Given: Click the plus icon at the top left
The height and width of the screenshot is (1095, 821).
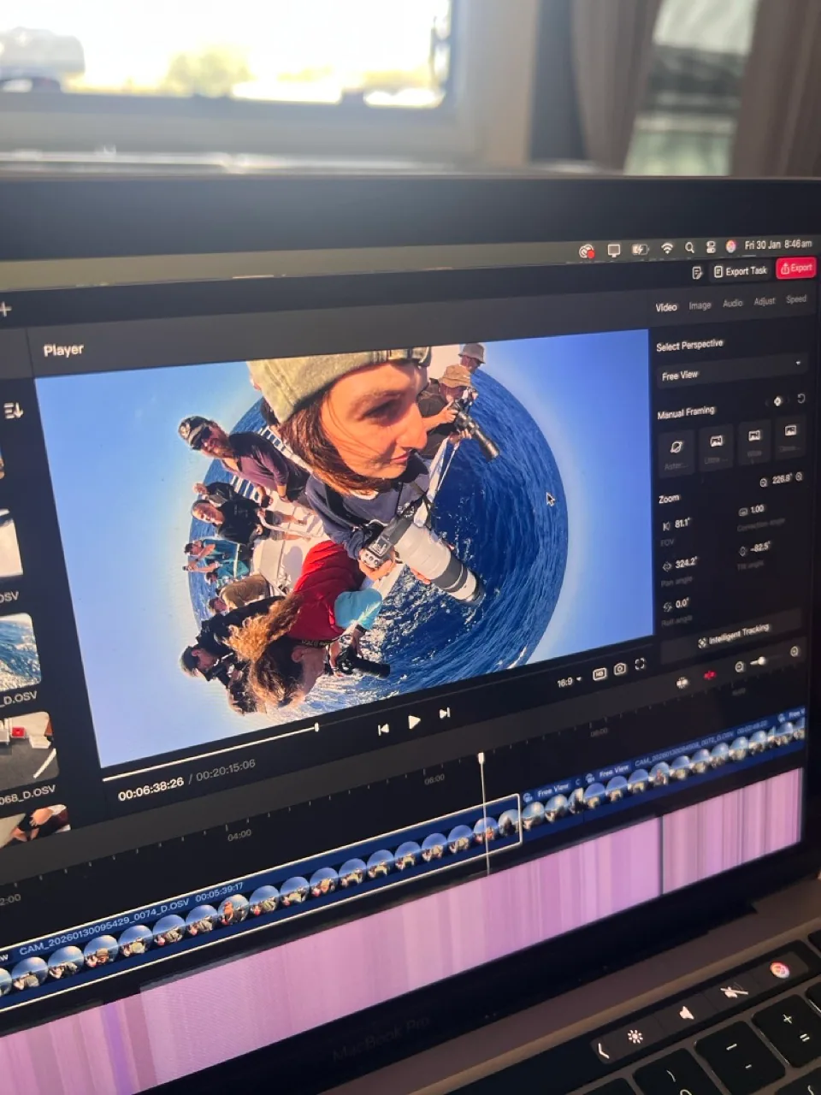Looking at the screenshot, I should (6, 310).
